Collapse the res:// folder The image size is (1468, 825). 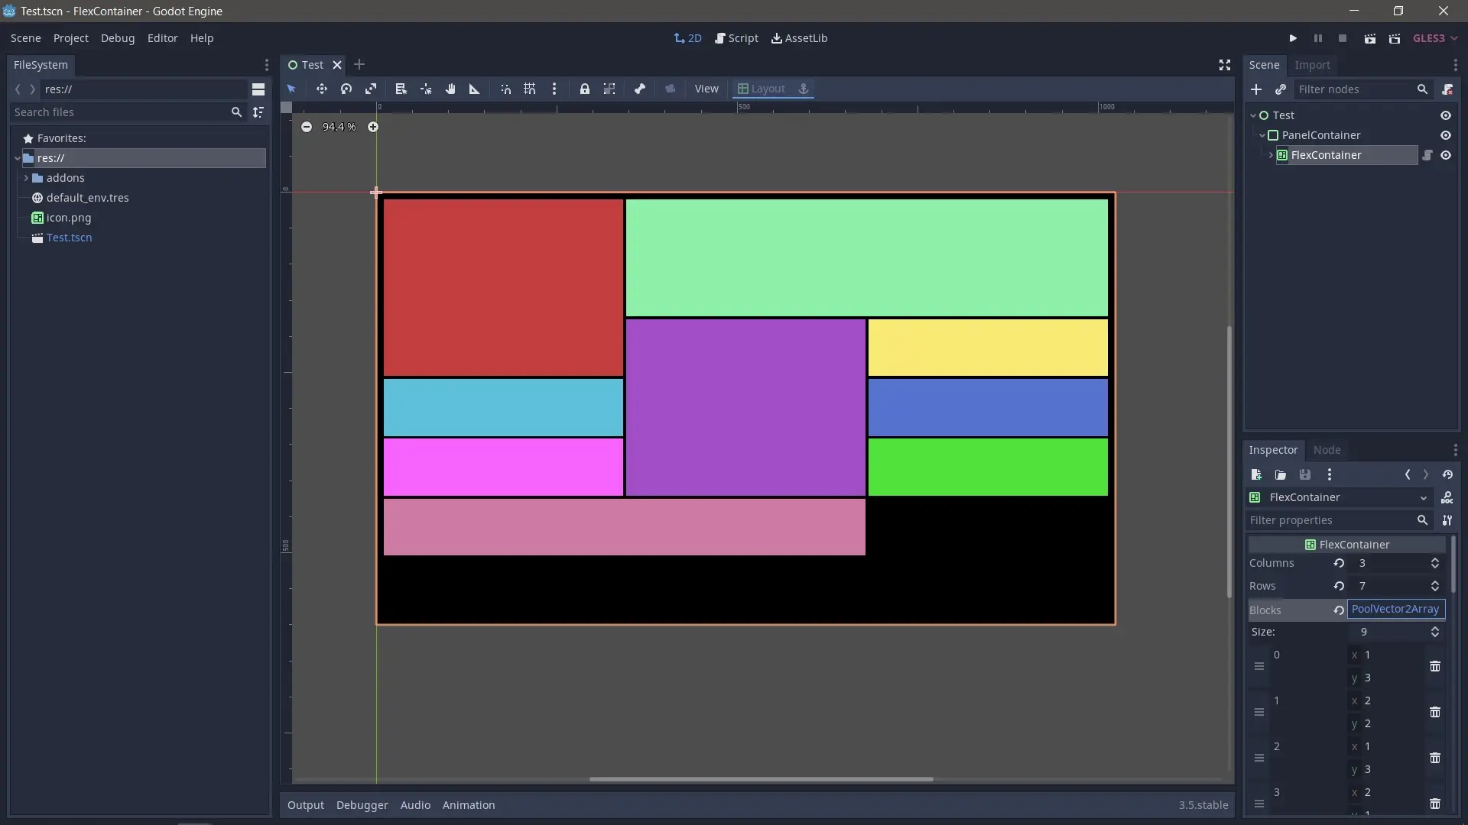click(17, 158)
